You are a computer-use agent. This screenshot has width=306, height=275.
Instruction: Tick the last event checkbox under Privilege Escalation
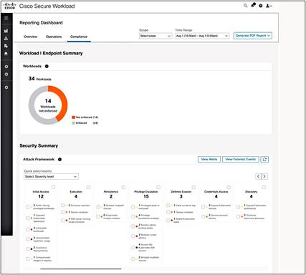click(133, 259)
